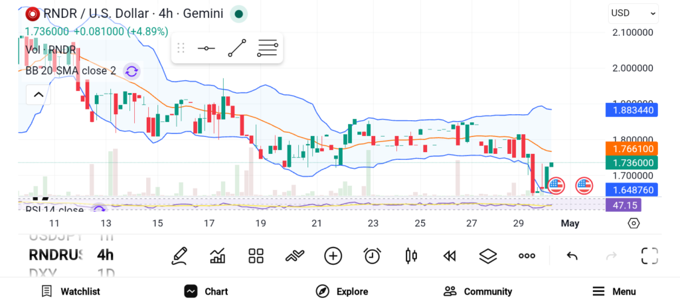Enter fullscreen chart mode

click(649, 256)
